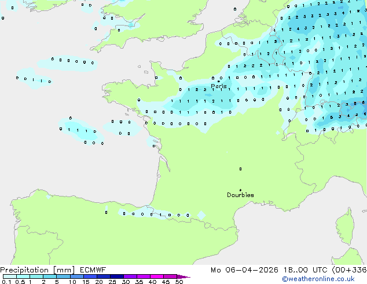
Task: Click the legend value label 20
Action: pyautogui.click(x=99, y=282)
